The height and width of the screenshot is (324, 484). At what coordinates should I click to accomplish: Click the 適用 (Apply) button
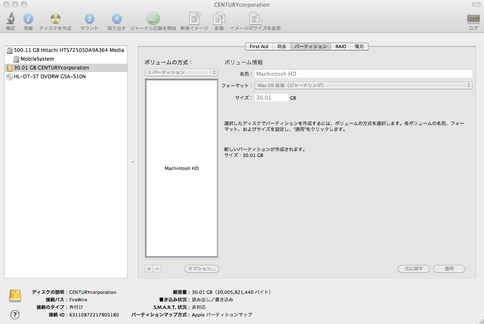(x=449, y=269)
